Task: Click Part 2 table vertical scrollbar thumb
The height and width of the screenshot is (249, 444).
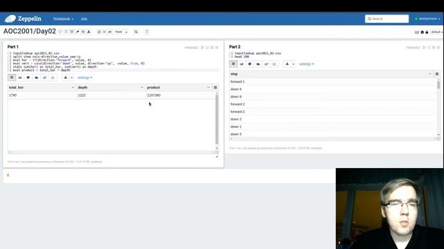Action: (438, 84)
